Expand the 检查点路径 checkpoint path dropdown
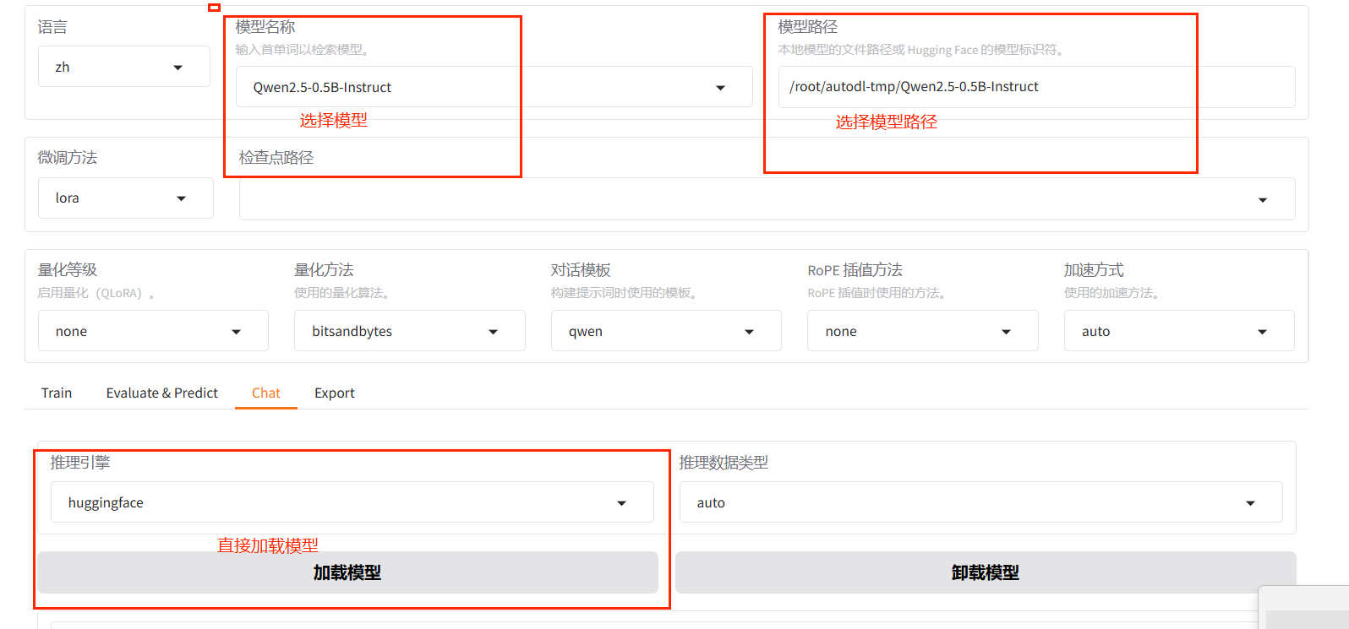This screenshot has width=1349, height=629. pyautogui.click(x=766, y=199)
